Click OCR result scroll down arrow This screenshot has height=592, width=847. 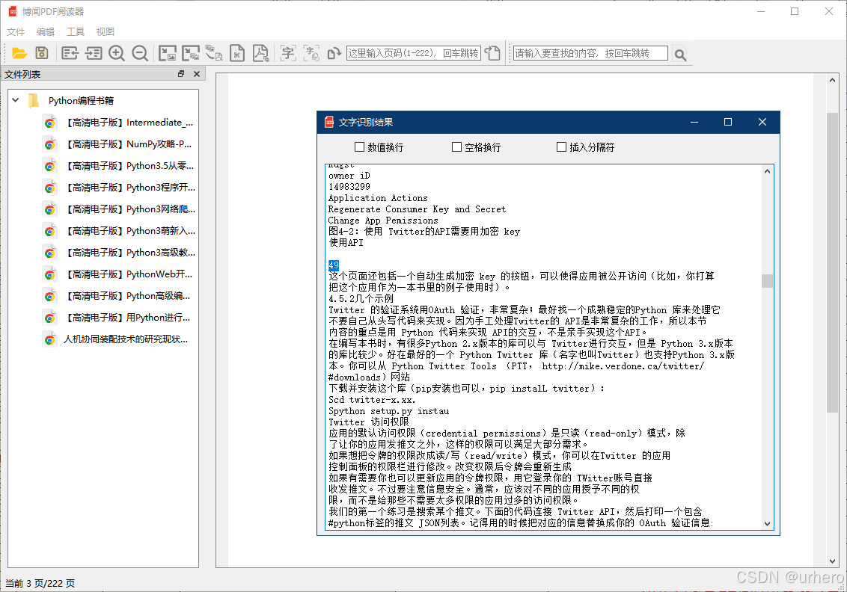coord(767,523)
